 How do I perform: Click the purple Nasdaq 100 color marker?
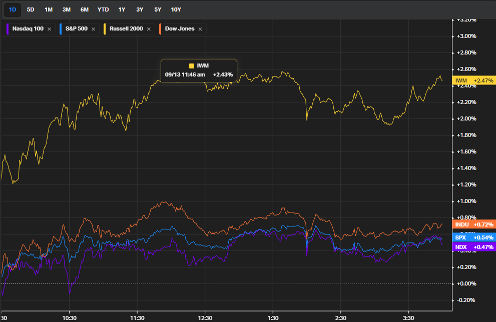click(9, 29)
